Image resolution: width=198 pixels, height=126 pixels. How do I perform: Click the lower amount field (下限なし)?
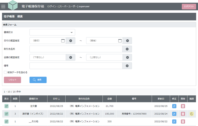tap(48, 57)
